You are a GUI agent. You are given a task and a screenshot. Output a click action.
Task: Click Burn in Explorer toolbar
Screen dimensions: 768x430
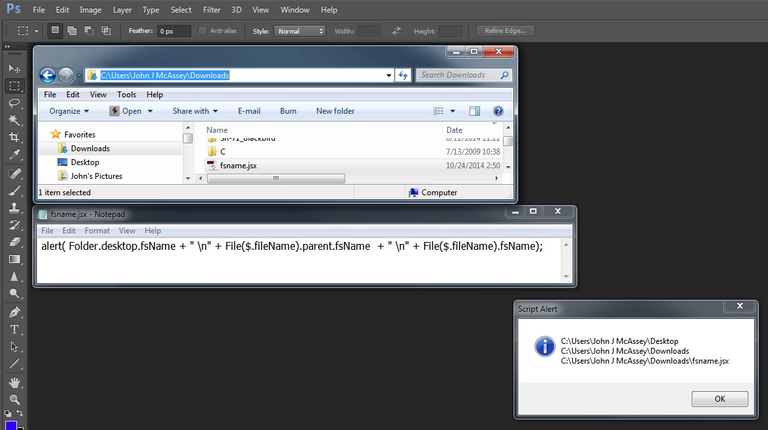point(288,111)
